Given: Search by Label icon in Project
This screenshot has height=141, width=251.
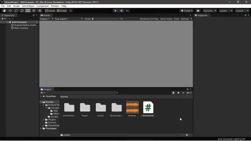Looking at the screenshot, I should pyautogui.click(x=178, y=93).
